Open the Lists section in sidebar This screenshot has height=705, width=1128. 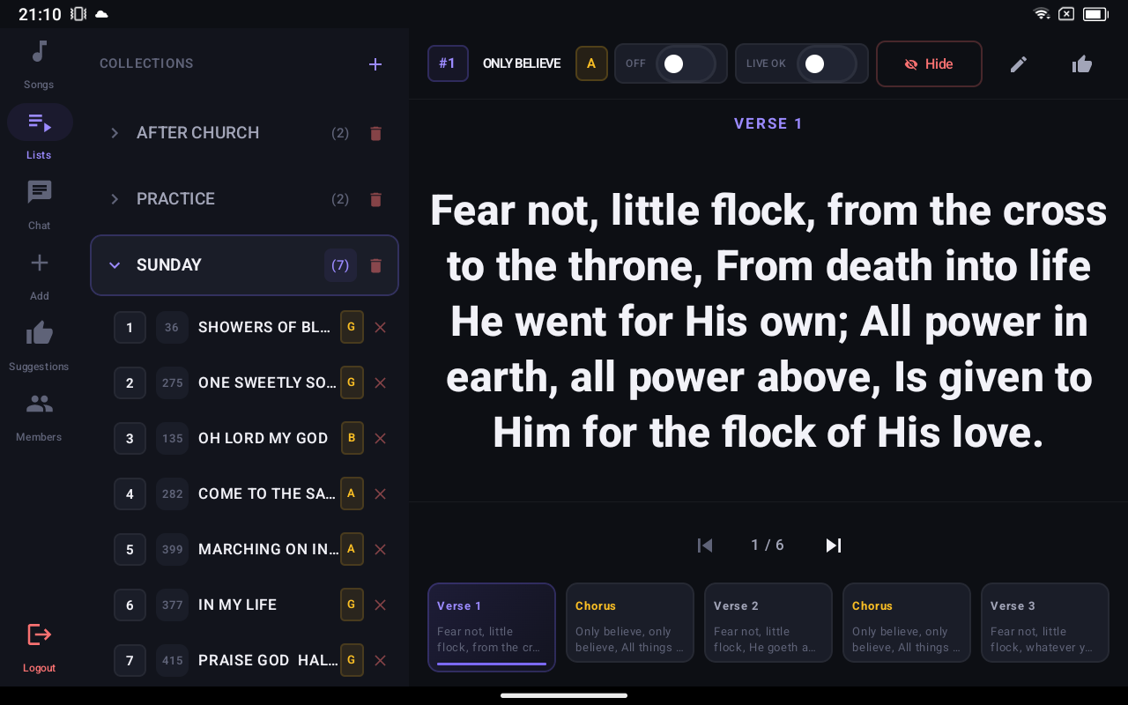coord(39,132)
